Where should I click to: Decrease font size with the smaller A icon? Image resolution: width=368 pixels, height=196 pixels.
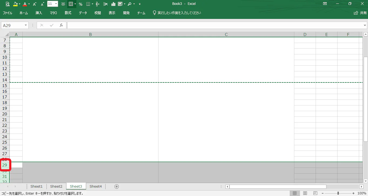(x=42, y=4)
